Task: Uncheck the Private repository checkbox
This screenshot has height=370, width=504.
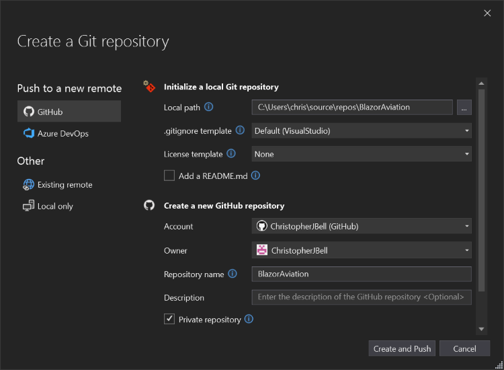Action: (169, 320)
